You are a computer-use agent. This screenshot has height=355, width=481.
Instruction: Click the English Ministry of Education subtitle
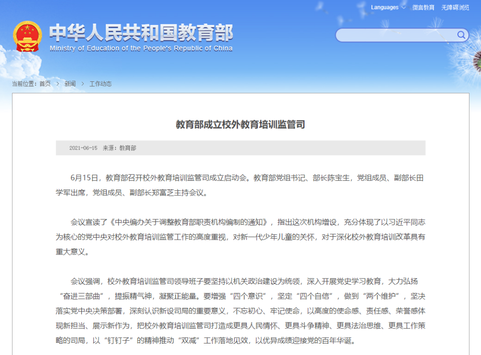[x=141, y=48]
